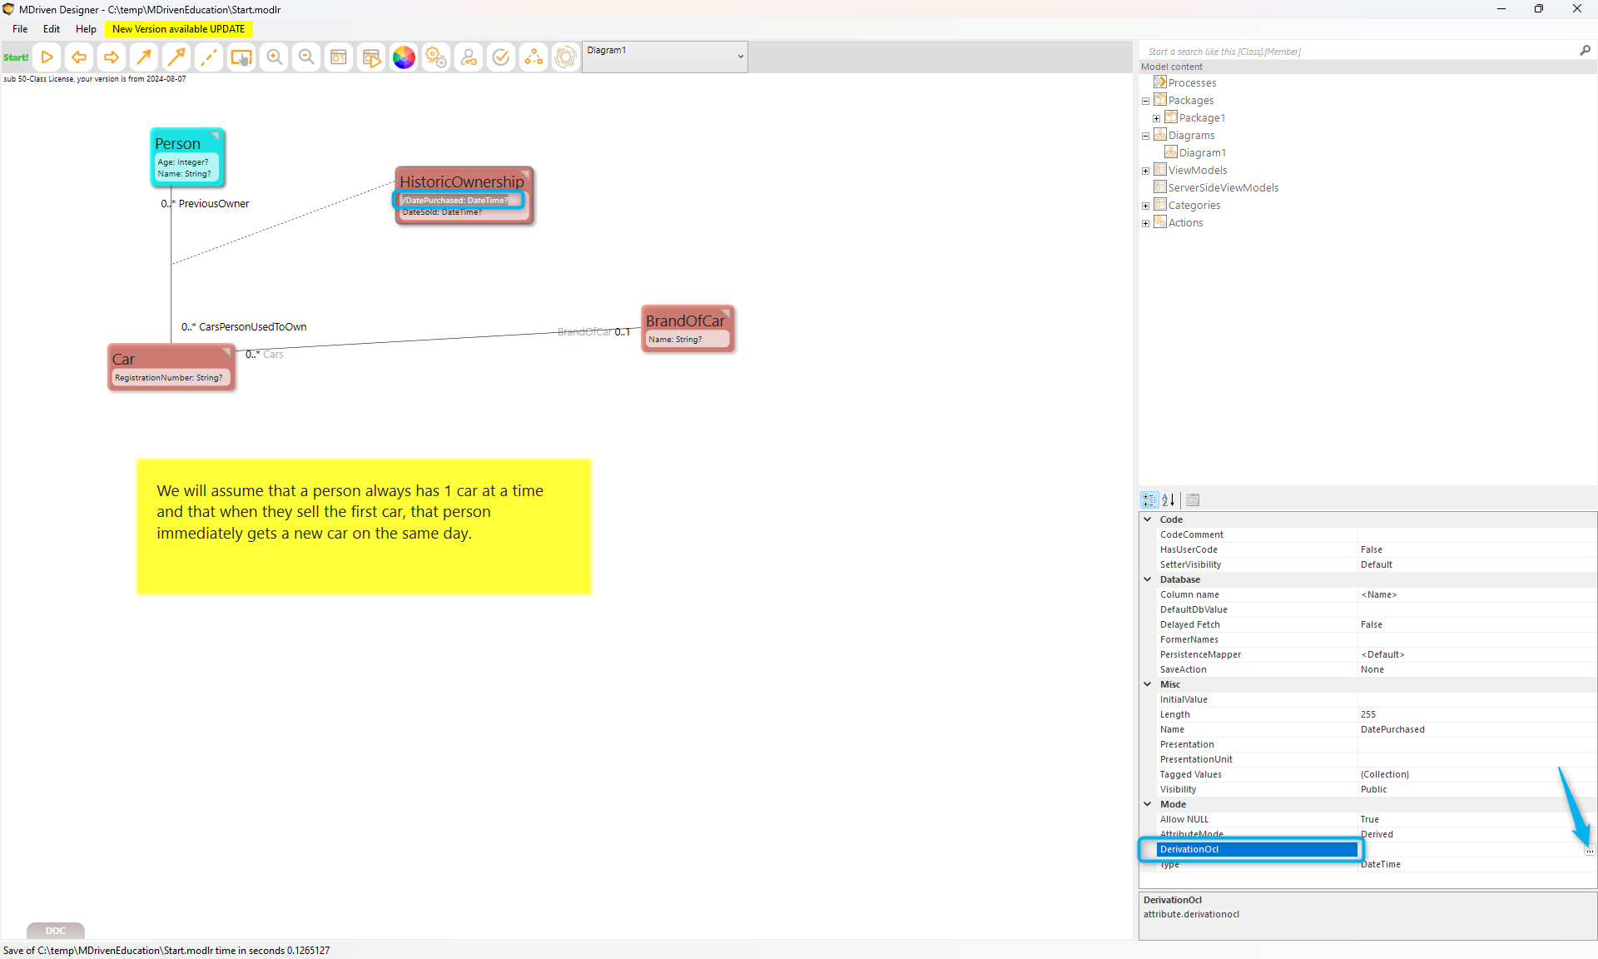
Task: Click the play arrow toolbar icon
Action: (47, 57)
